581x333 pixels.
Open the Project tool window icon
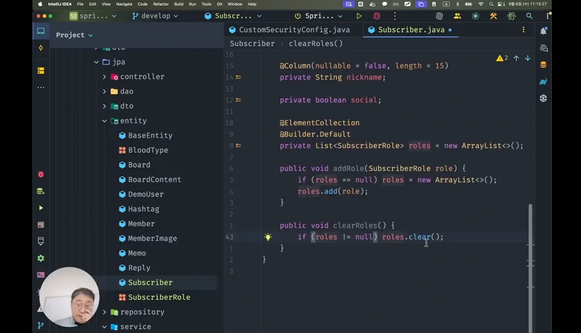[x=41, y=31]
